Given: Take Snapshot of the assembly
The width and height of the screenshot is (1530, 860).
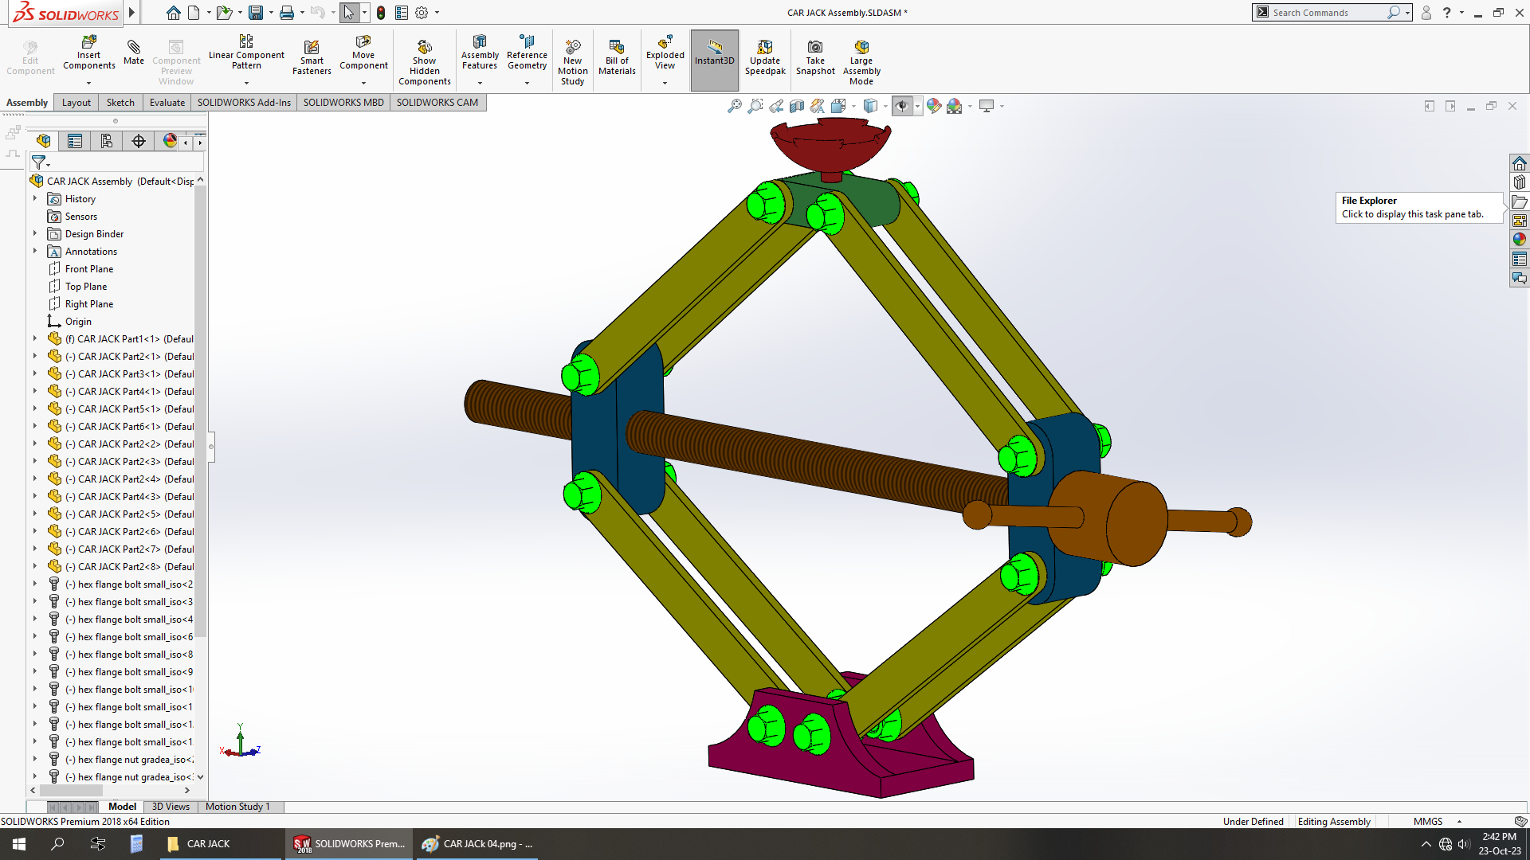Looking at the screenshot, I should (x=815, y=57).
